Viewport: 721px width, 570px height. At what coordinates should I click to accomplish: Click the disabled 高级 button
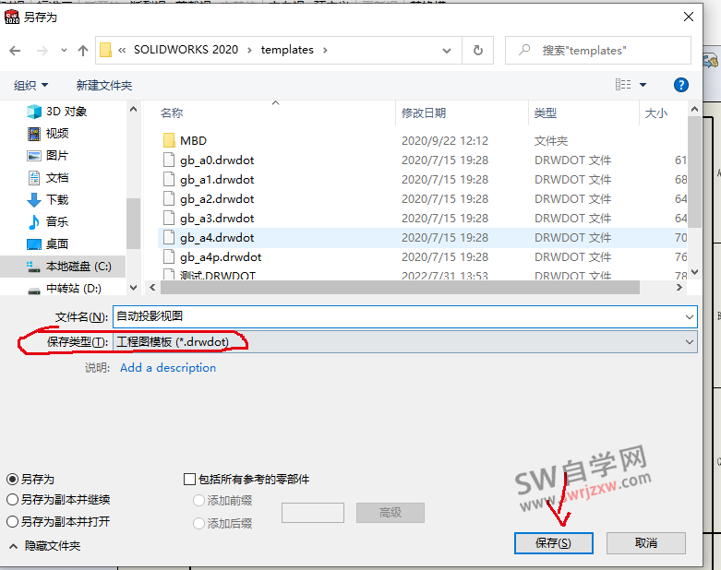point(390,513)
